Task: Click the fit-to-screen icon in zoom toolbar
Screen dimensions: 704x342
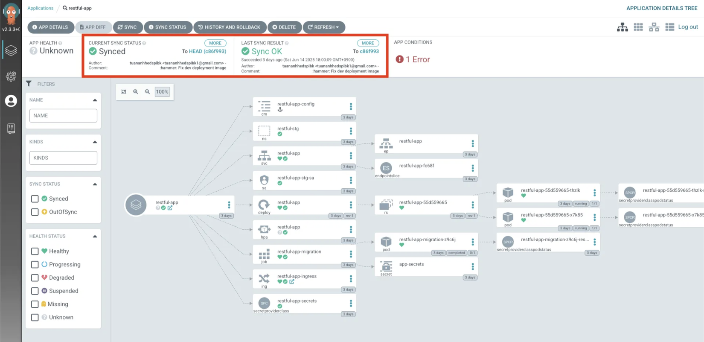Action: pyautogui.click(x=124, y=92)
